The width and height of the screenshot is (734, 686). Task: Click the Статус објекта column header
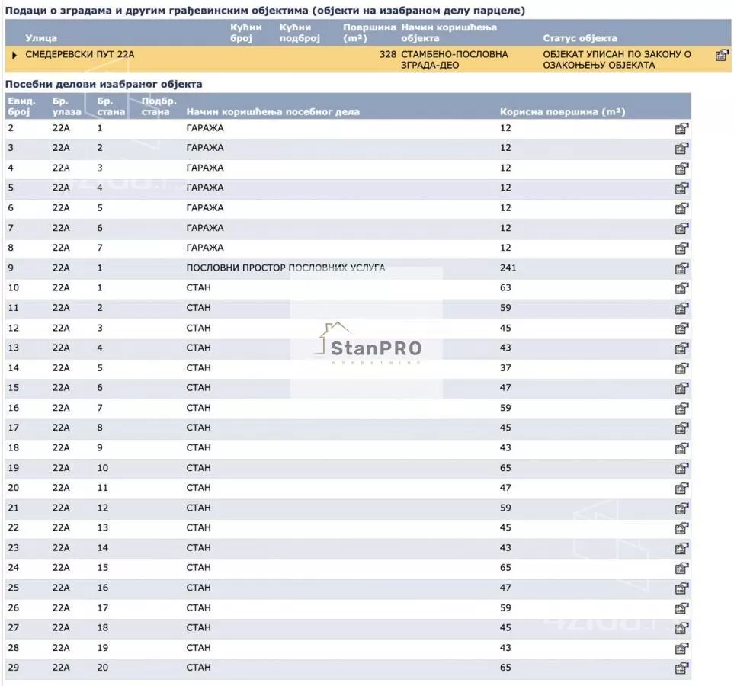tap(580, 38)
